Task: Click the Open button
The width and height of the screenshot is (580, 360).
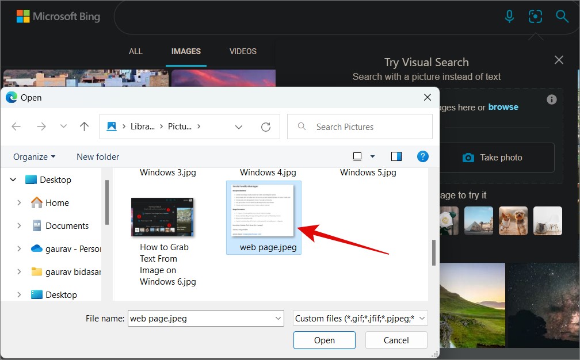Action: 325,340
